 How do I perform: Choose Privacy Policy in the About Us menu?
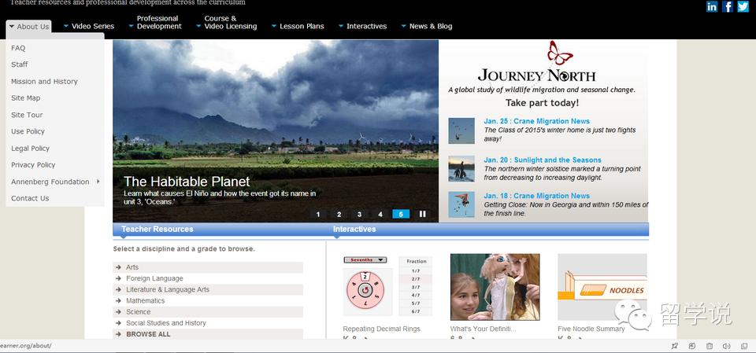(33, 165)
